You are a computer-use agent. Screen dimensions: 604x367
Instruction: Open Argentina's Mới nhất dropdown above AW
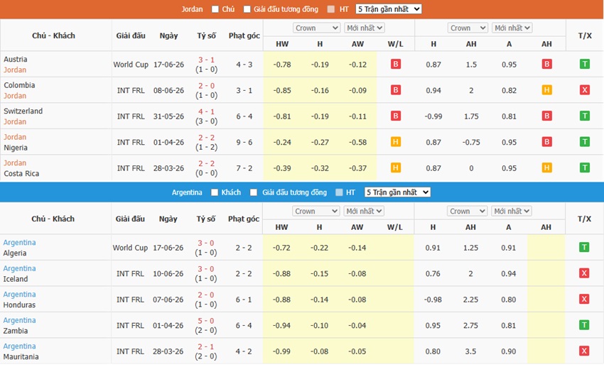pyautogui.click(x=364, y=212)
